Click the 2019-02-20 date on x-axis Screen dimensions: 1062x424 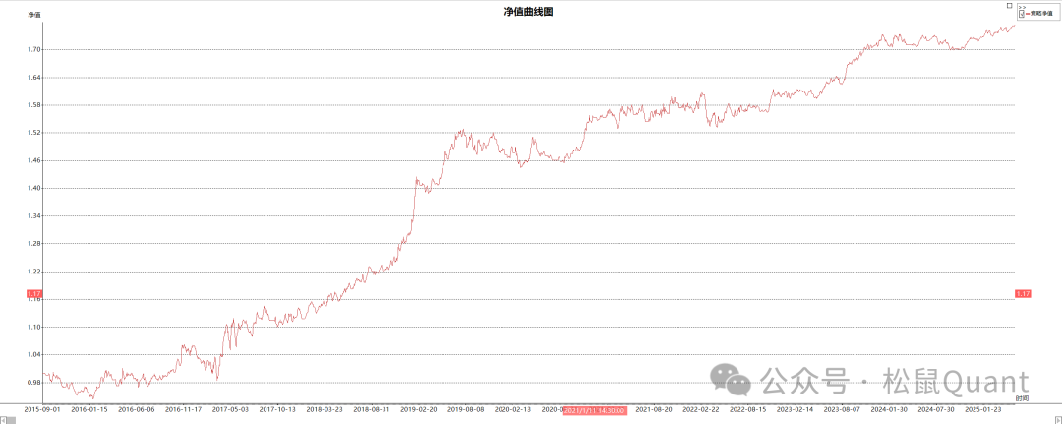(419, 409)
